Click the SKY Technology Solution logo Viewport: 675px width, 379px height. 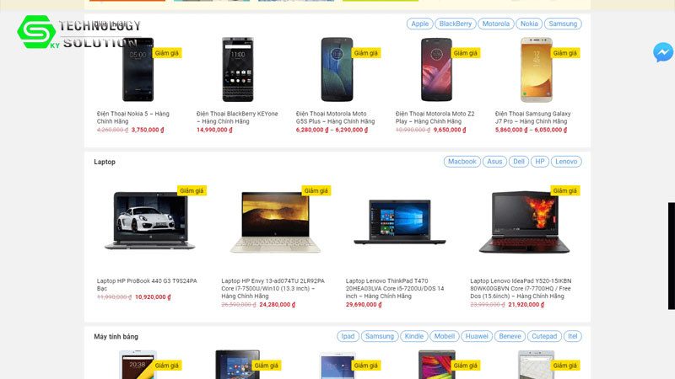tap(78, 32)
